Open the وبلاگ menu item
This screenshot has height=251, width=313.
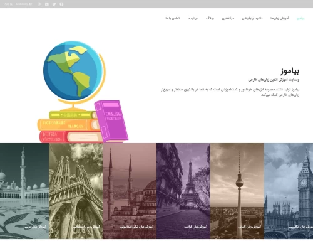coord(210,18)
